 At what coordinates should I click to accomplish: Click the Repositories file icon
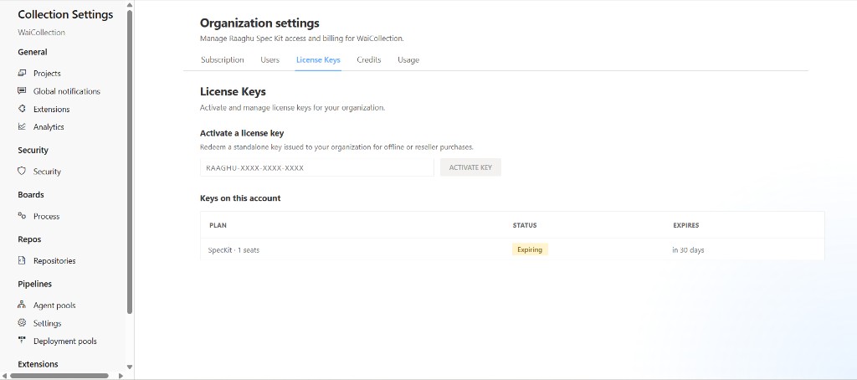[x=22, y=260]
